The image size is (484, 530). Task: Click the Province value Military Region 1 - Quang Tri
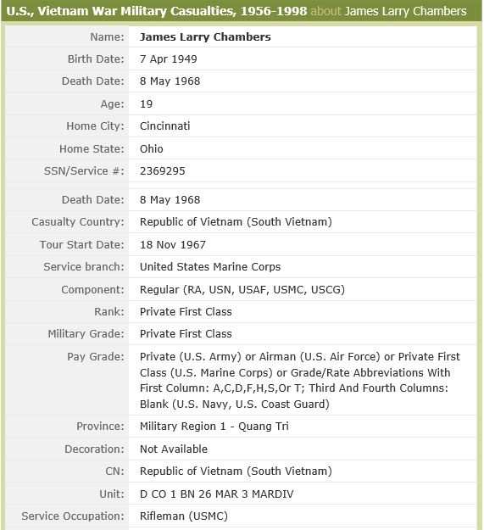[214, 427]
